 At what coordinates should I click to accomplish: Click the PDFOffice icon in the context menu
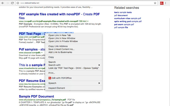[50, 78]
